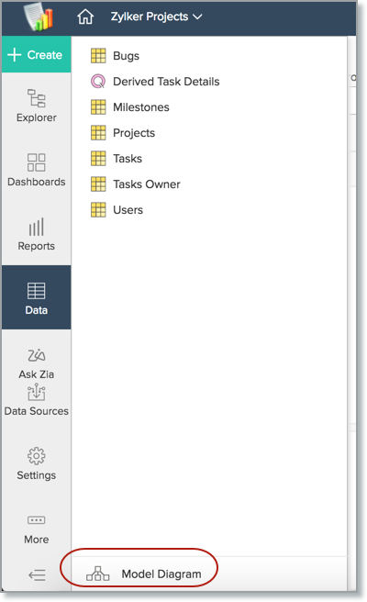Image resolution: width=367 pixels, height=602 pixels.
Task: Select the Data sidebar tab
Action: point(37,297)
